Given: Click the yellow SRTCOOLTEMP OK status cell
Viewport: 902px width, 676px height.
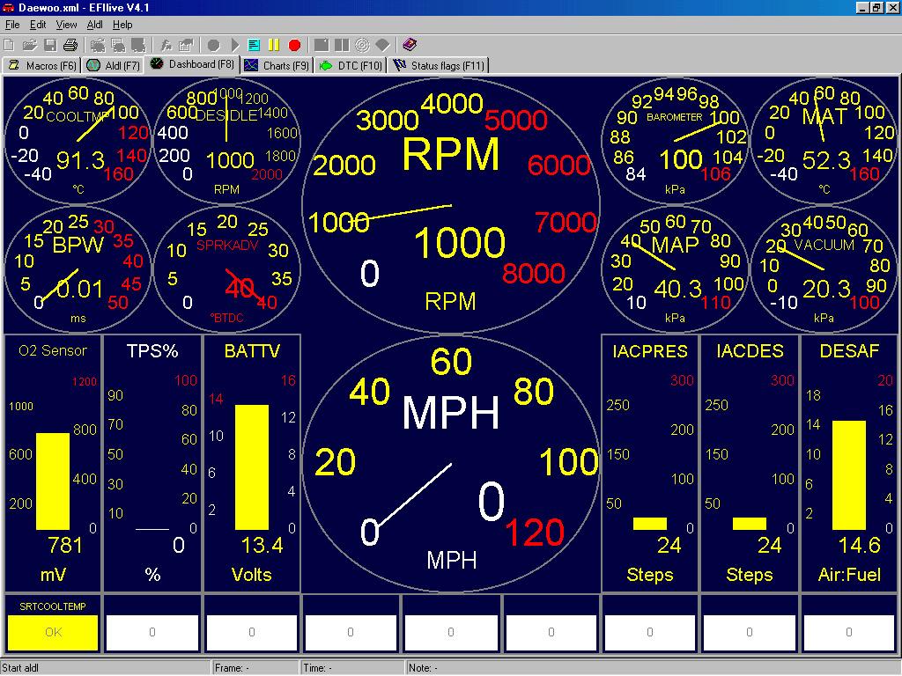Looking at the screenshot, I should tap(53, 632).
